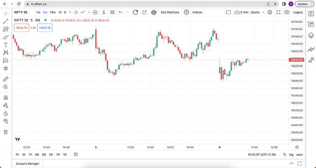Open the indicators fx menu
Image resolution: width=316 pixels, height=168 pixels.
click(104, 12)
